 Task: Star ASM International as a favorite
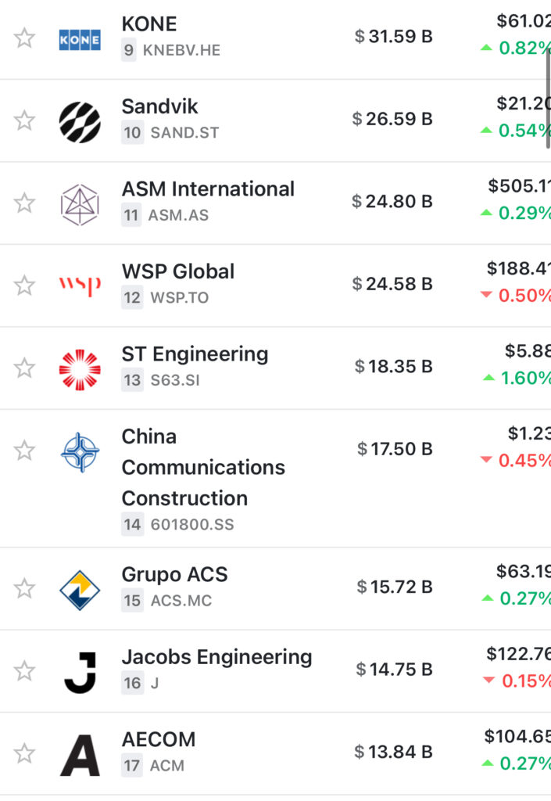click(x=24, y=203)
